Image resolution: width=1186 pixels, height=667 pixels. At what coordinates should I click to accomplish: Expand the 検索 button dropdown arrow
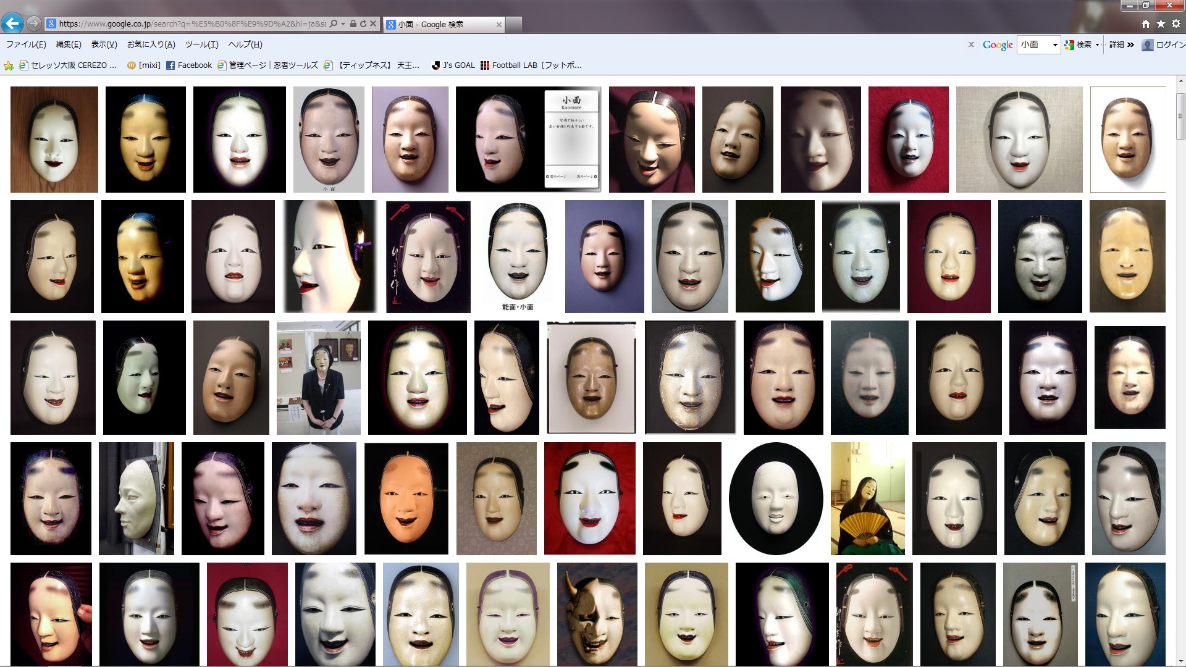(x=1097, y=44)
